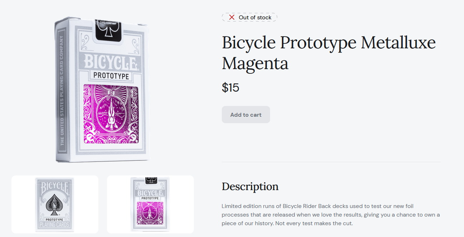Click the PROTOTYPE label on main product box
Screen dimensions: 464x237
pos(111,76)
